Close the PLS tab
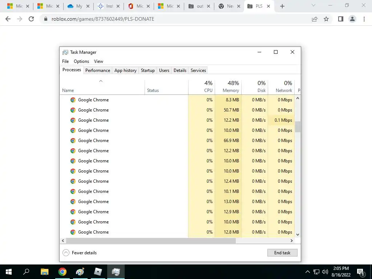This screenshot has width=372, height=279. [x=268, y=7]
